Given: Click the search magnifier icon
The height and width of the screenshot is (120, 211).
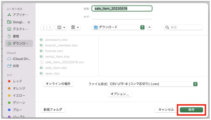Looking at the screenshot, I should pyautogui.click(x=167, y=27).
